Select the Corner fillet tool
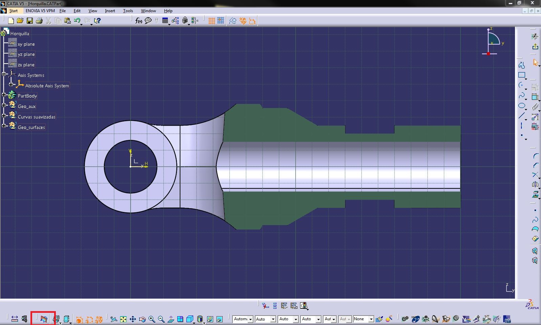 coord(535,156)
